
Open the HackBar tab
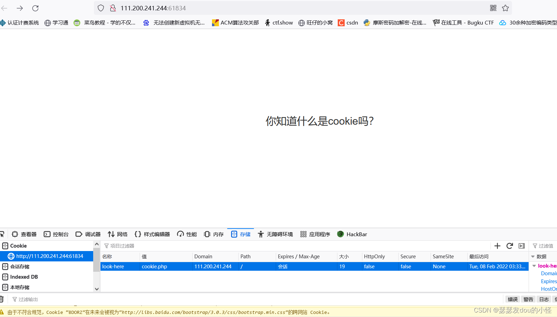352,234
